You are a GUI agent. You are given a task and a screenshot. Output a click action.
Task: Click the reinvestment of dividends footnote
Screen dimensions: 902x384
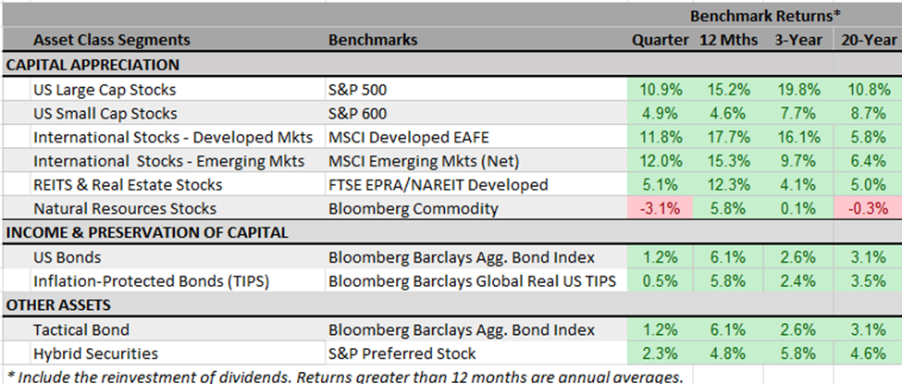click(x=344, y=377)
